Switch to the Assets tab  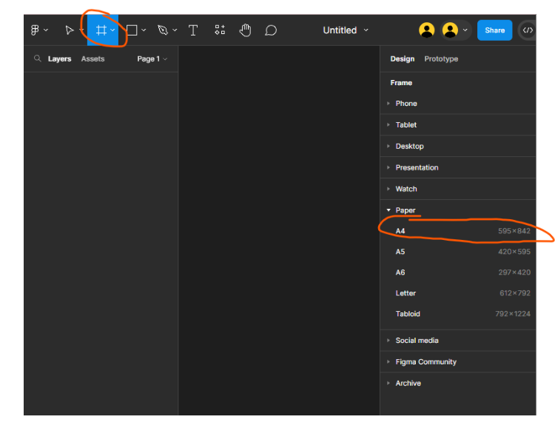click(92, 59)
